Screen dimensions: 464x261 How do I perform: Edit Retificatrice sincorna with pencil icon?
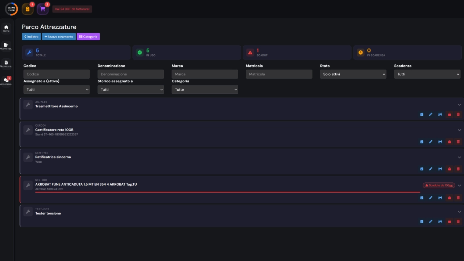point(431,169)
